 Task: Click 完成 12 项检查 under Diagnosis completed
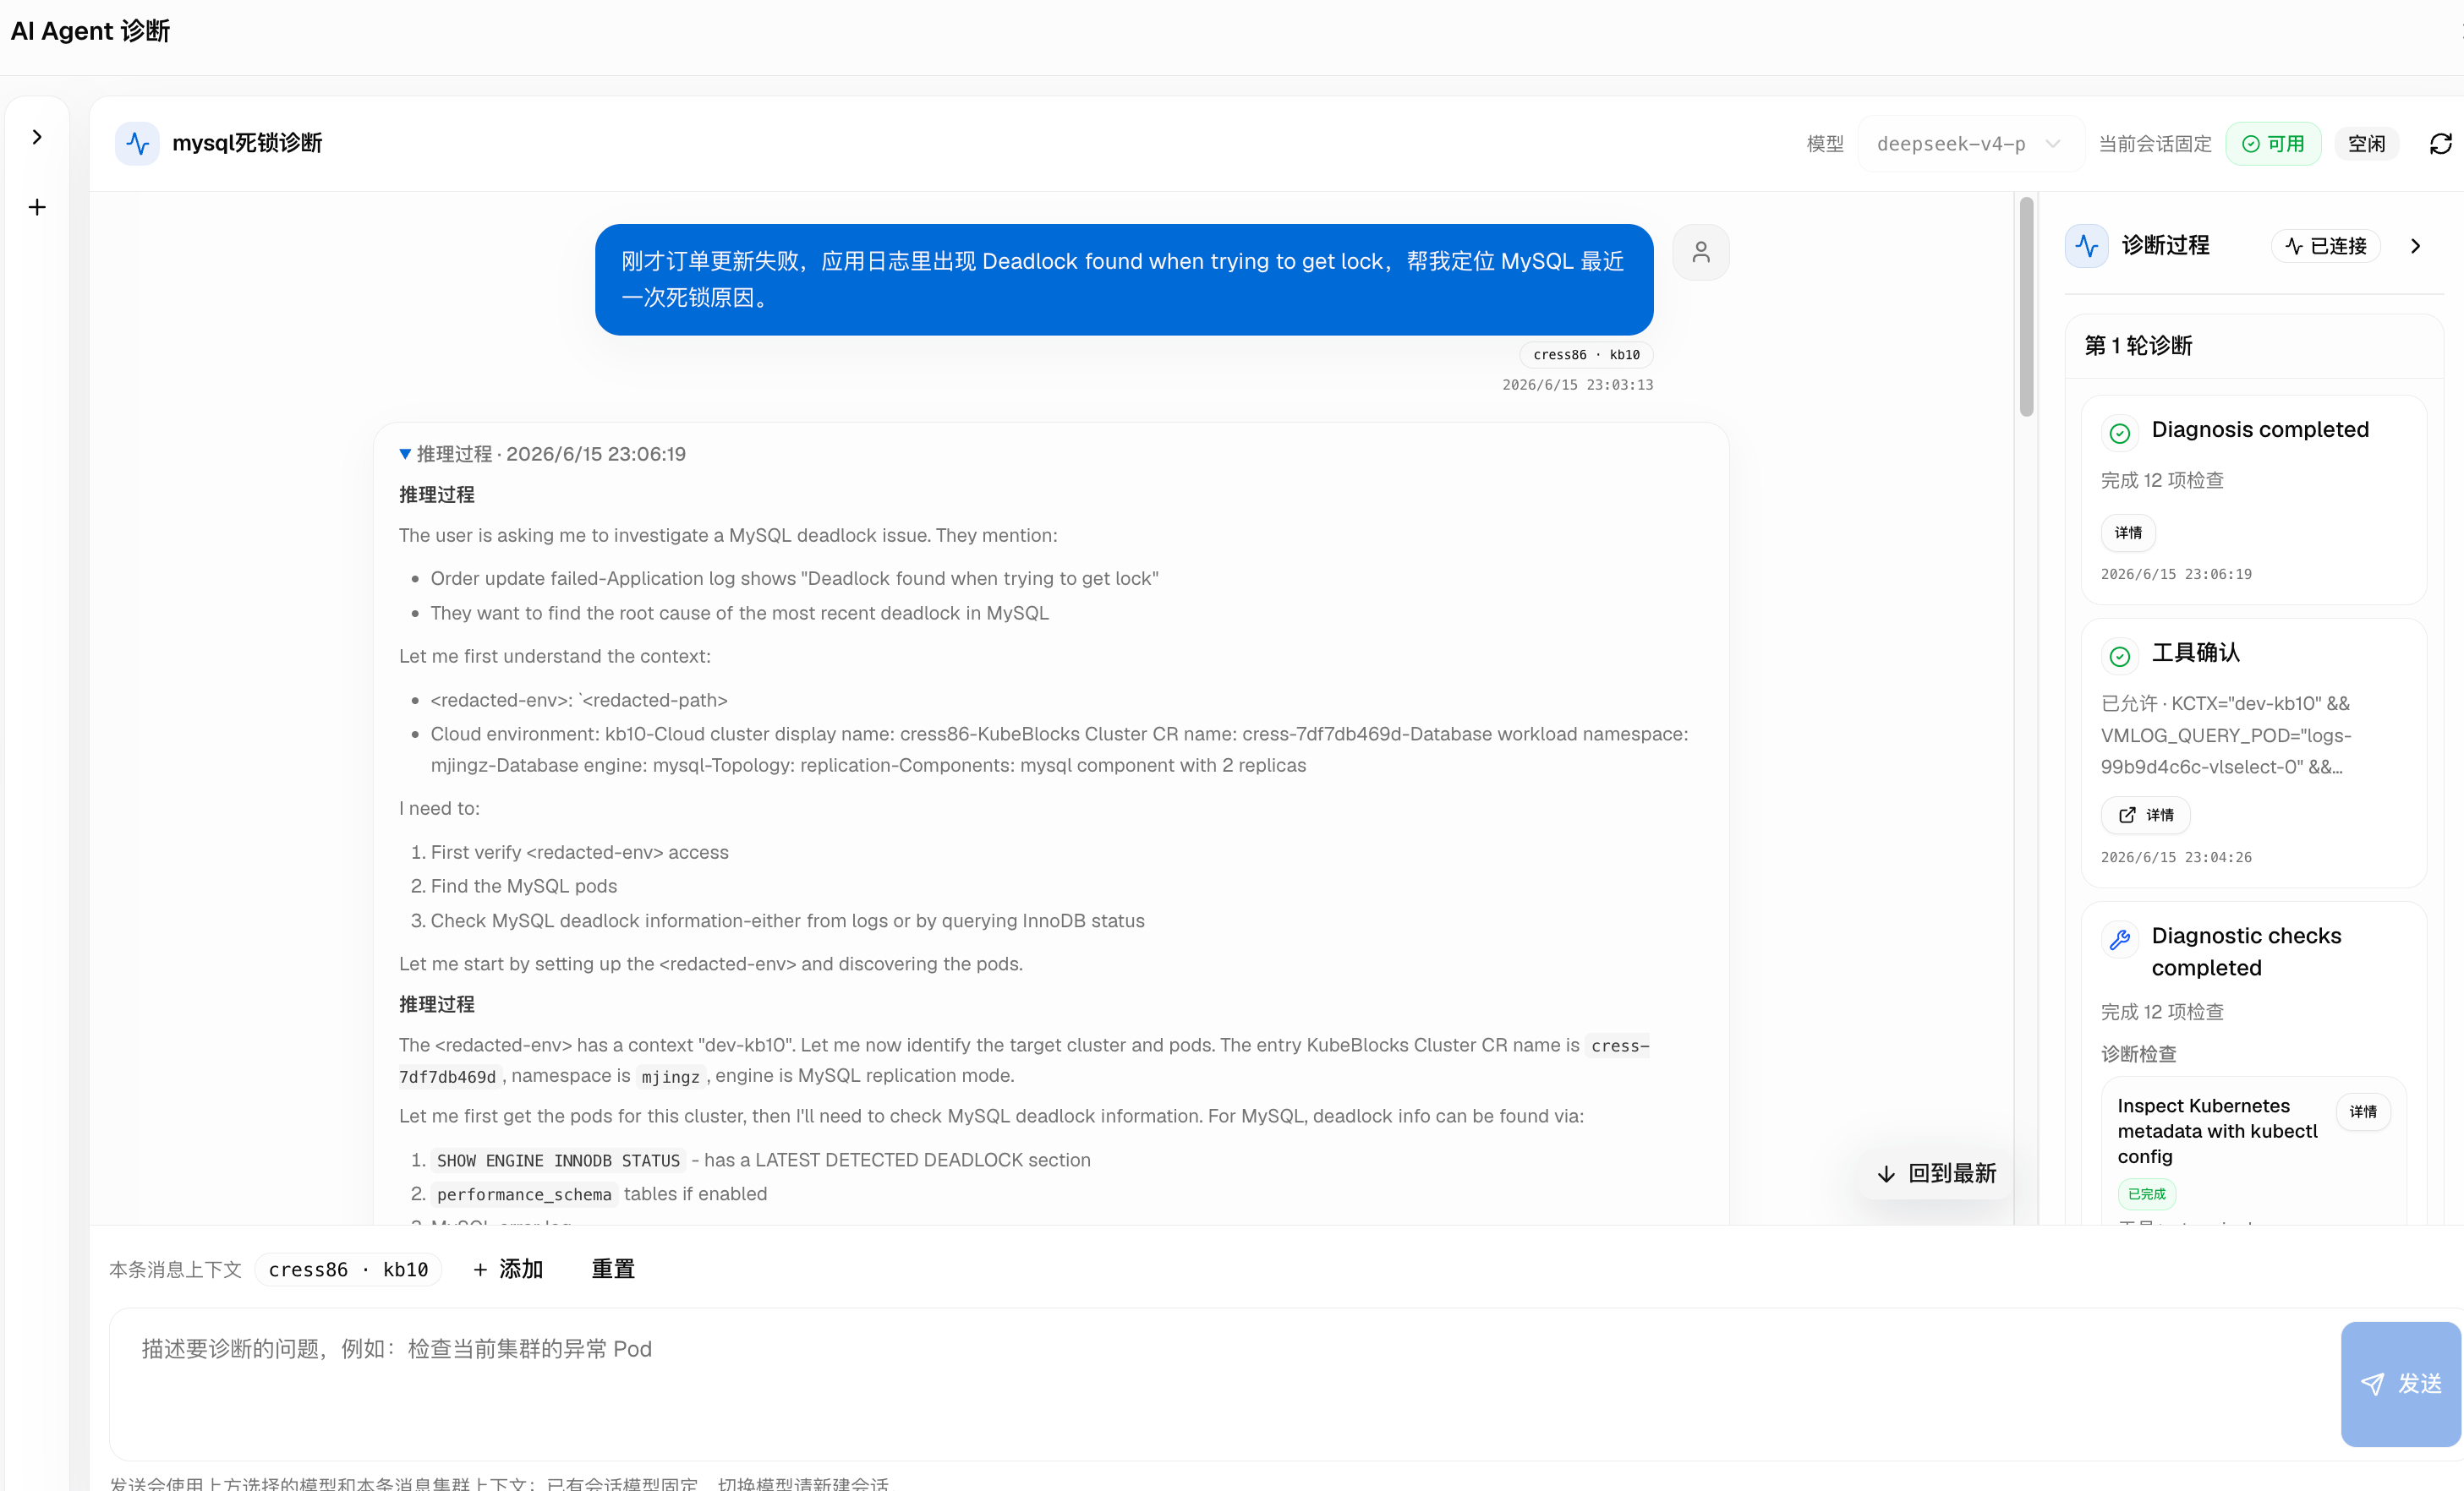click(x=2162, y=481)
